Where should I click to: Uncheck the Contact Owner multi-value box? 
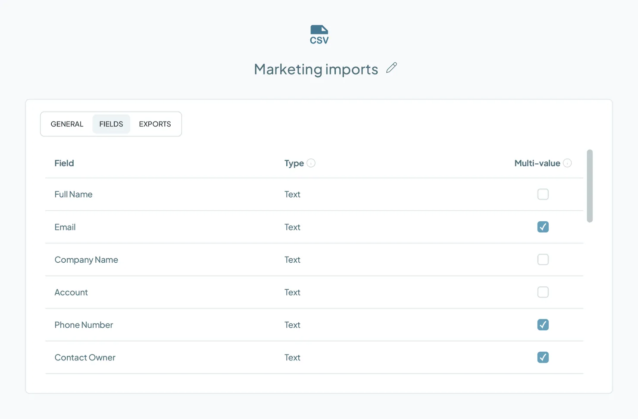543,357
